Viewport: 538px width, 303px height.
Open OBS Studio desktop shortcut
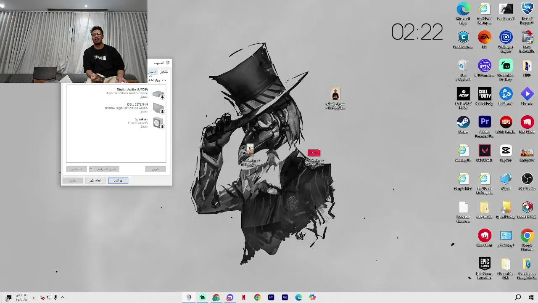point(527,181)
